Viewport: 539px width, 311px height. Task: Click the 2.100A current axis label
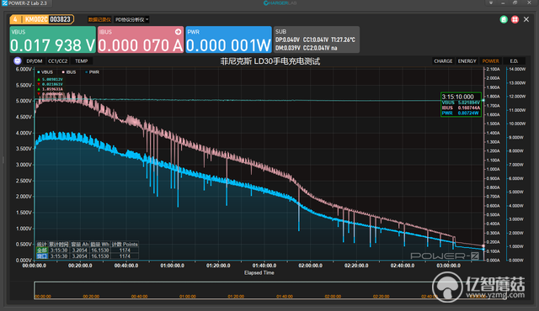click(493, 69)
